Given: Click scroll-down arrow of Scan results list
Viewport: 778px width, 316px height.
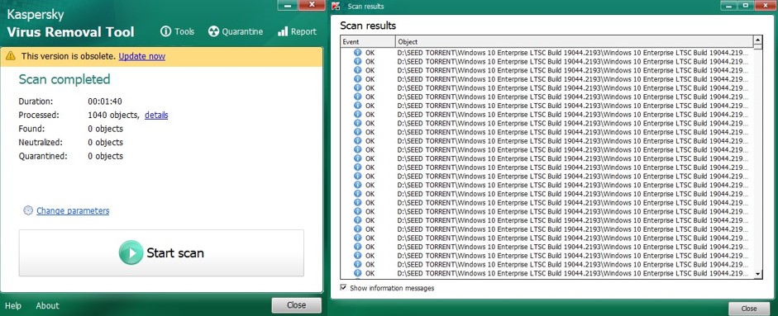Looking at the screenshot, I should [757, 274].
